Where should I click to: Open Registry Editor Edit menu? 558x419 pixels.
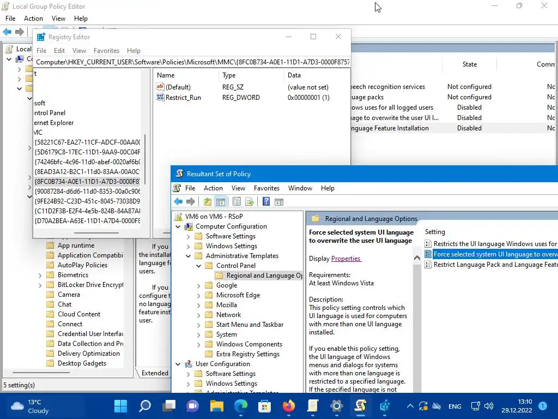point(59,51)
